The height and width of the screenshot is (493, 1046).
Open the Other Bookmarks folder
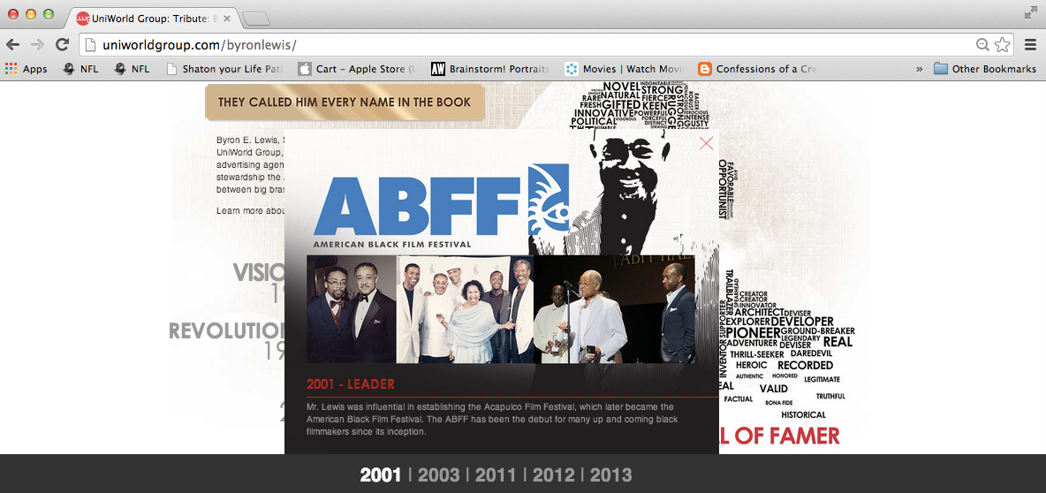(x=985, y=69)
